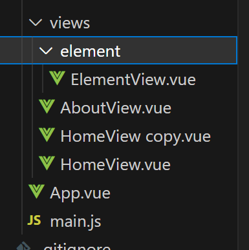
Task: Click the git icon beside .gitignore
Action: pyautogui.click(x=24, y=246)
